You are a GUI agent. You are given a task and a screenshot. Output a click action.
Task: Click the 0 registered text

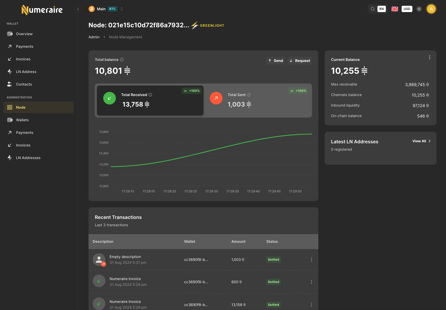tap(341, 149)
